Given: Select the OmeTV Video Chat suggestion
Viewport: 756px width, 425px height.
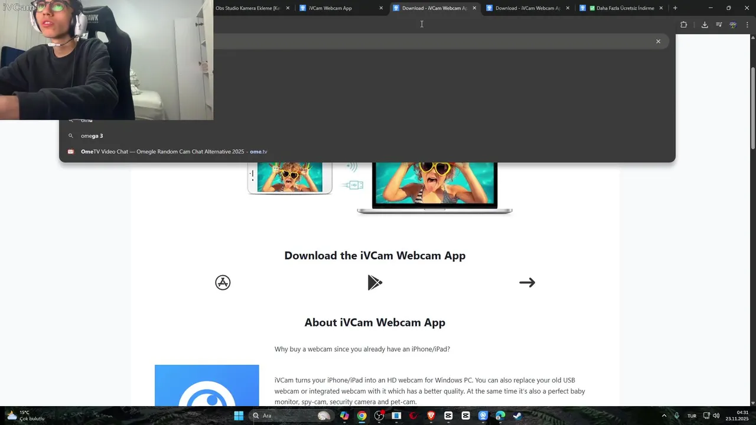Looking at the screenshot, I should click(367, 152).
